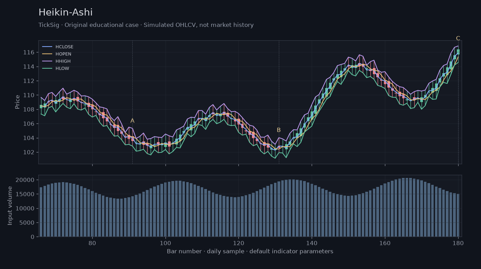This screenshot has height=269, width=481.
Task: Click volume axis tick label 0
Action: point(33,237)
